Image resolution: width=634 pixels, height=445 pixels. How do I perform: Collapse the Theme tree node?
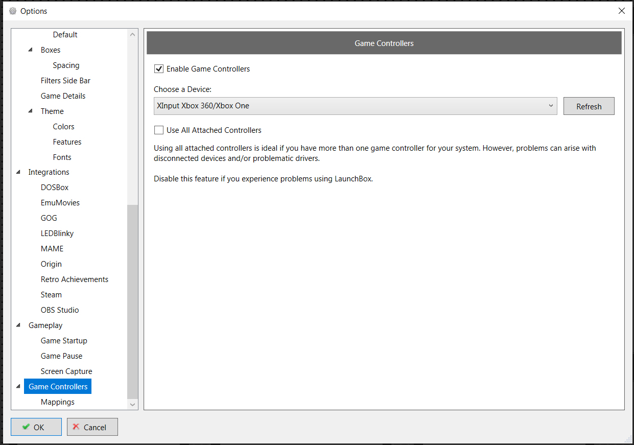coord(31,111)
